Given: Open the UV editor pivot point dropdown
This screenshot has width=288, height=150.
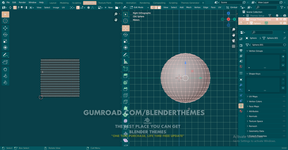Looking at the screenshot, I should (72, 7).
